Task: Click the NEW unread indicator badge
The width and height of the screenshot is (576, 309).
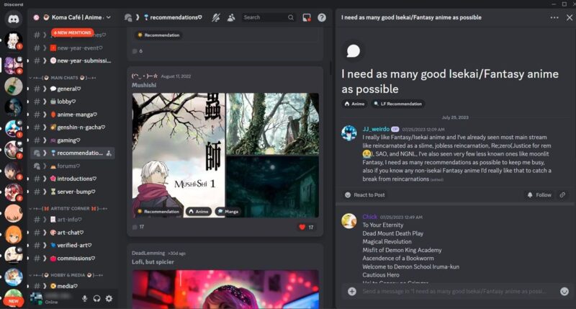Action: click(x=14, y=301)
